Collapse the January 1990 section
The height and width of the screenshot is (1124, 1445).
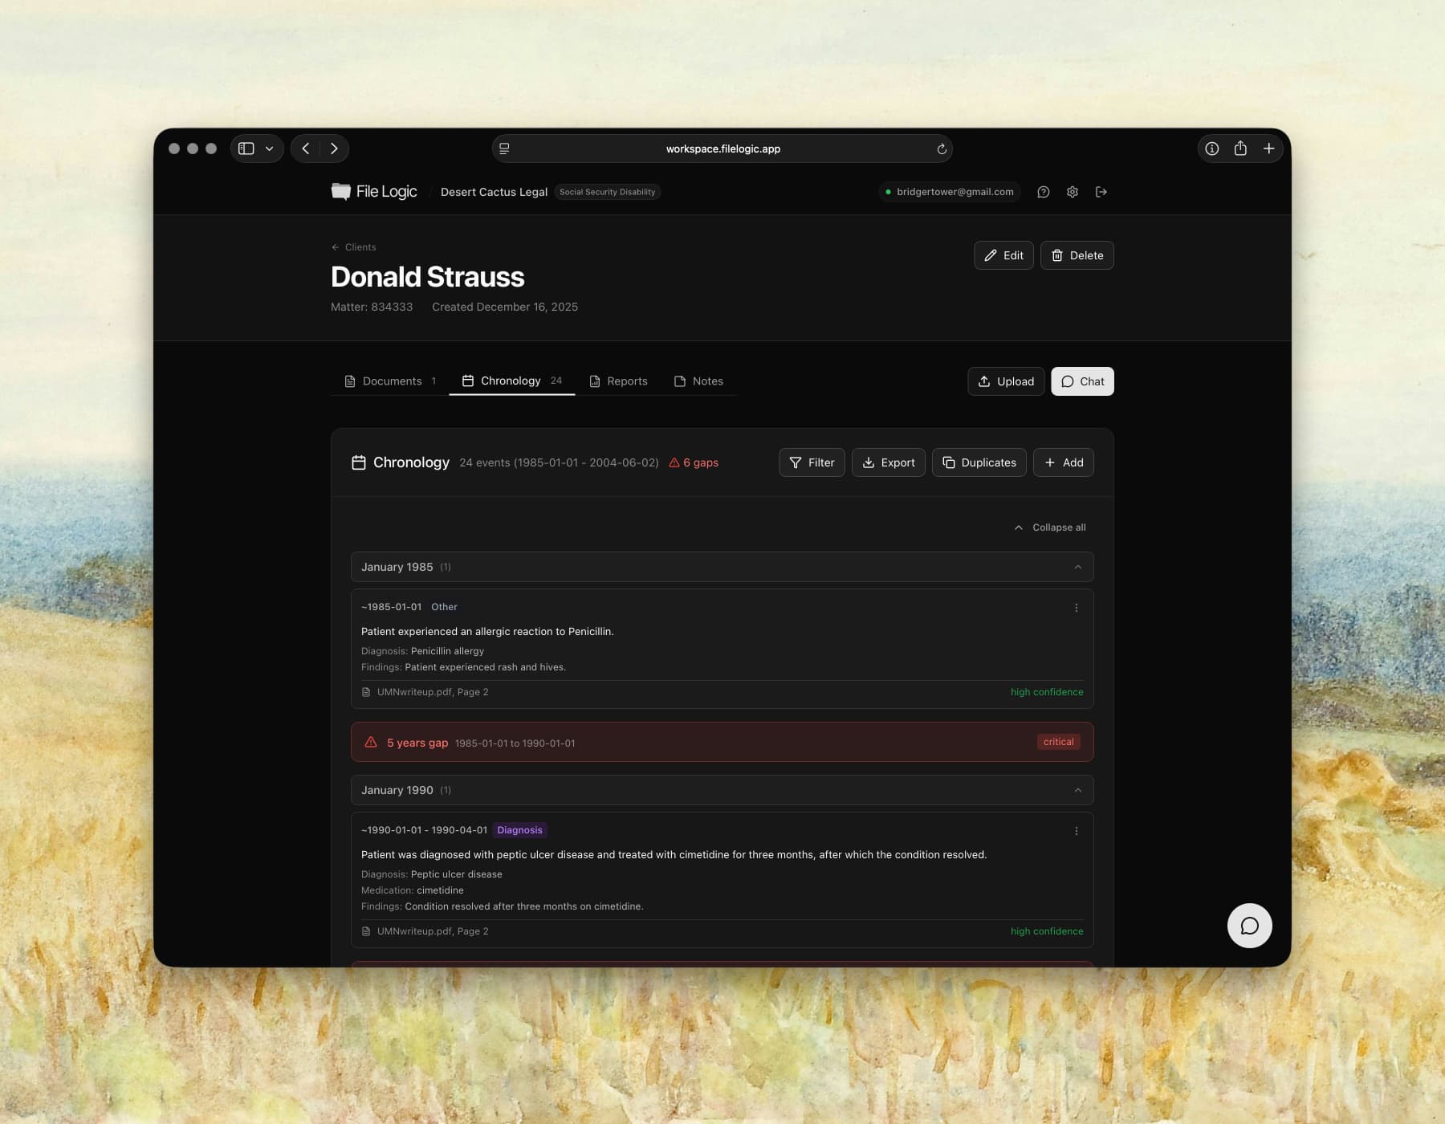click(1077, 790)
